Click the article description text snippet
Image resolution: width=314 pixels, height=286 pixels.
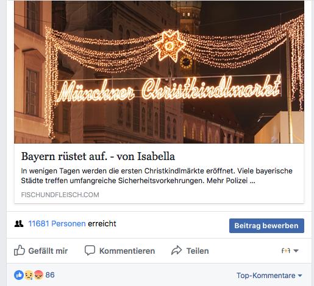157,176
